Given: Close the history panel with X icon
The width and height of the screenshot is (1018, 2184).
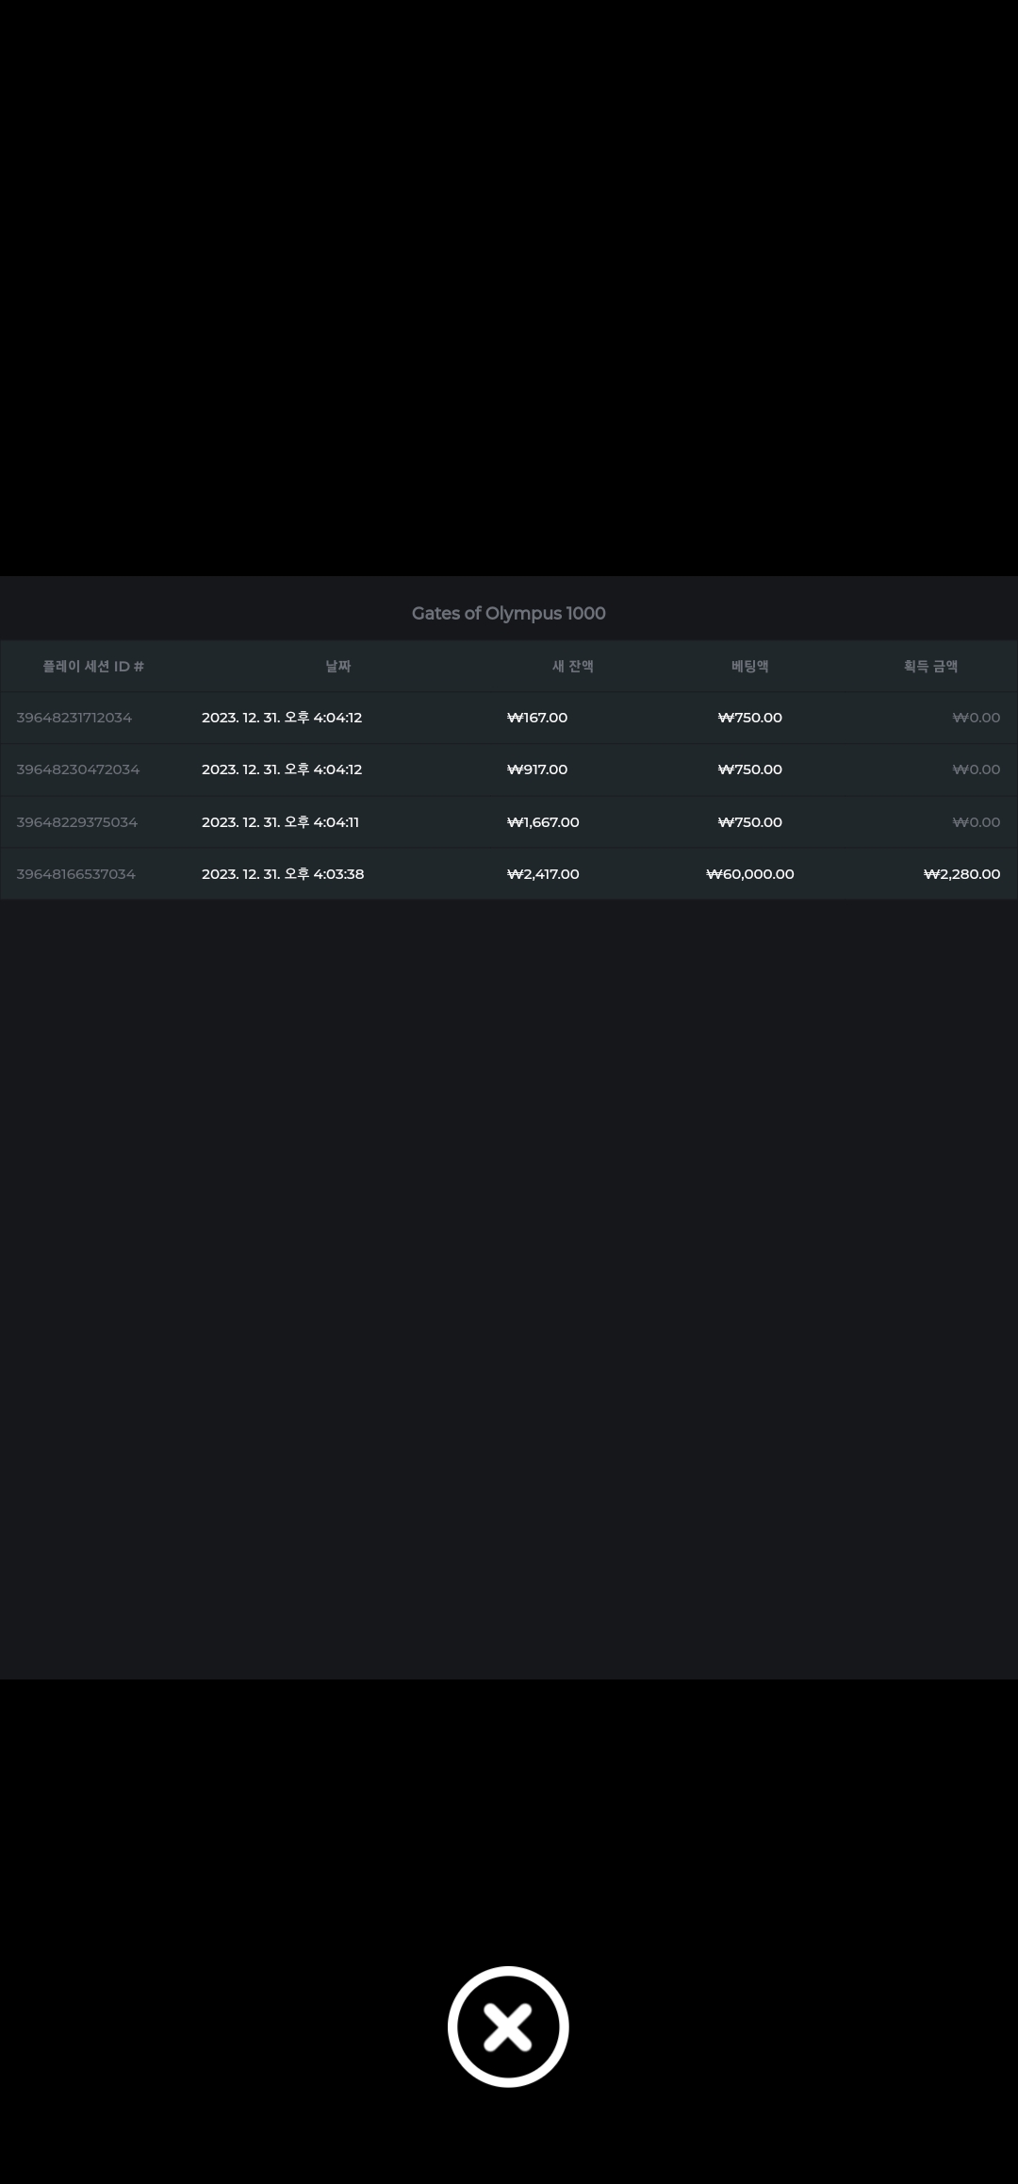Looking at the screenshot, I should click(508, 2026).
